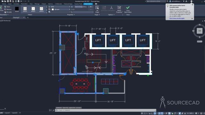Choose the ANSI31 hatch pattern
This screenshot has height=115, width=205.
pyautogui.click(x=33, y=9)
